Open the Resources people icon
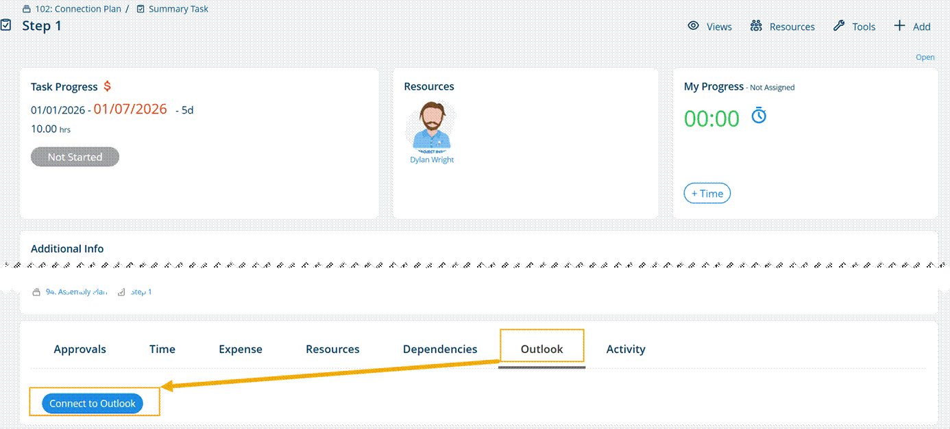Image resolution: width=950 pixels, height=429 pixels. [x=756, y=26]
